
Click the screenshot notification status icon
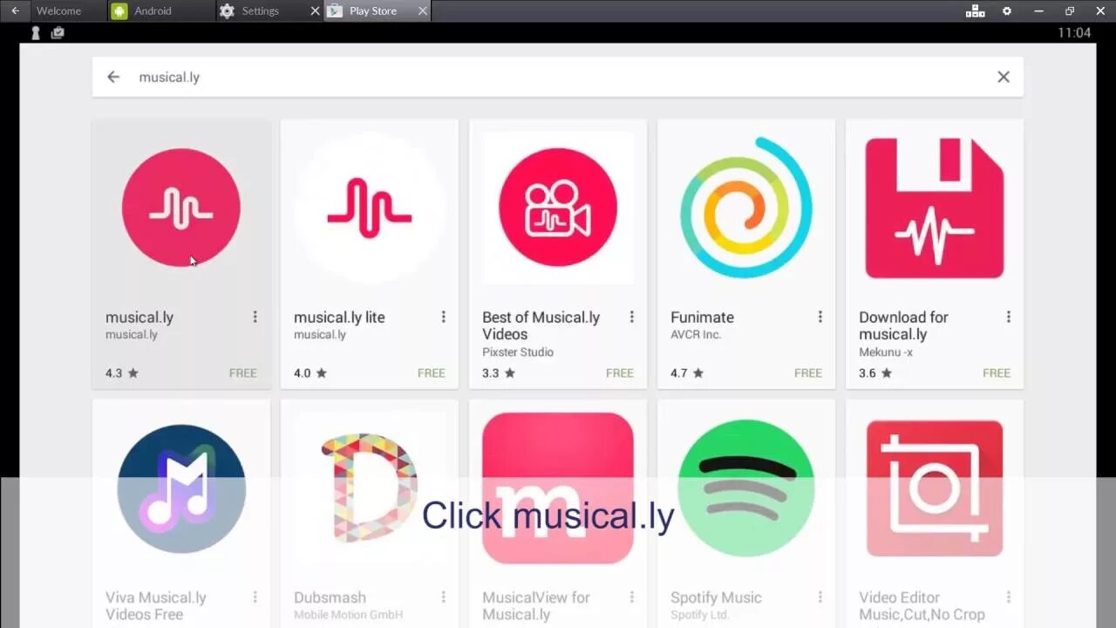click(x=58, y=33)
